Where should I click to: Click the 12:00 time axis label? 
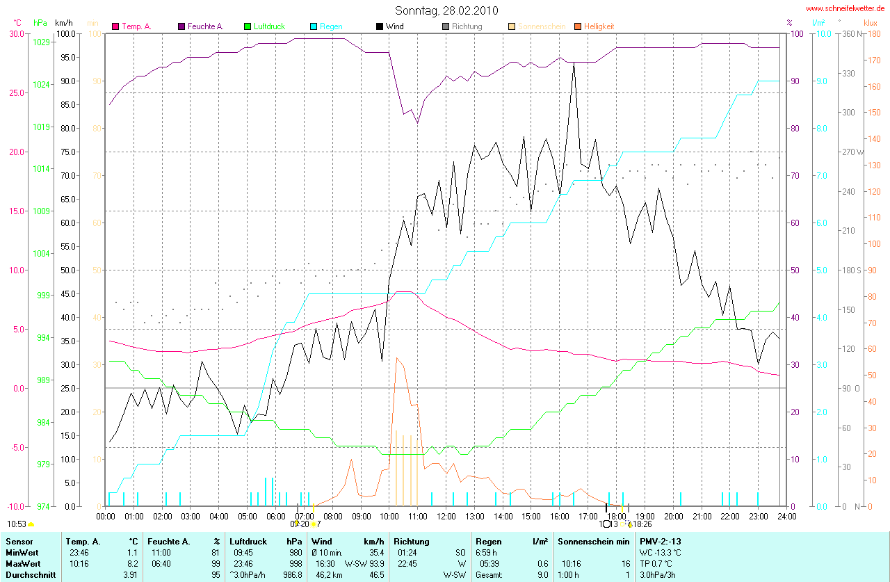tap(446, 516)
